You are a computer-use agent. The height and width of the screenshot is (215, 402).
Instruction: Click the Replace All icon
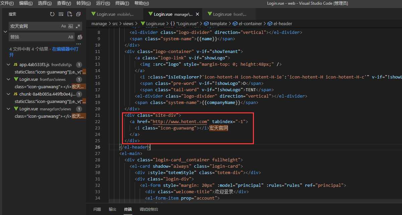(x=80, y=37)
